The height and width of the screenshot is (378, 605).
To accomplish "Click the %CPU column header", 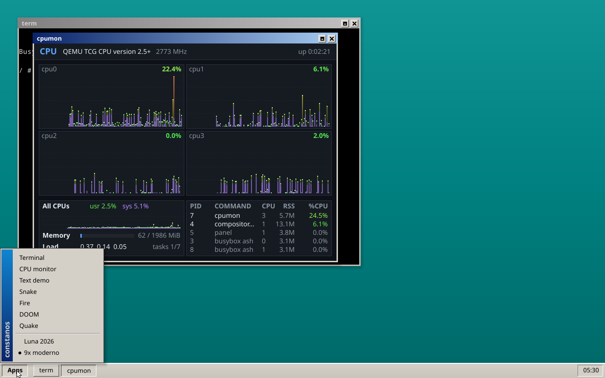I will pyautogui.click(x=318, y=206).
